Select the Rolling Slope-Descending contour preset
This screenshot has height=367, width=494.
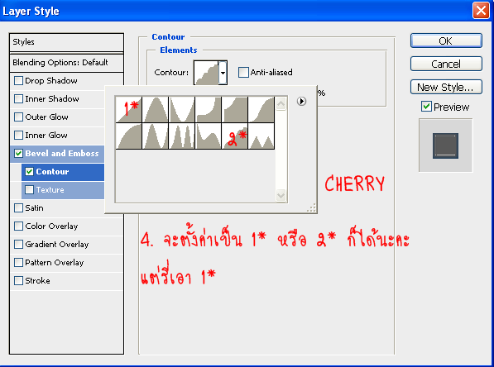209,136
